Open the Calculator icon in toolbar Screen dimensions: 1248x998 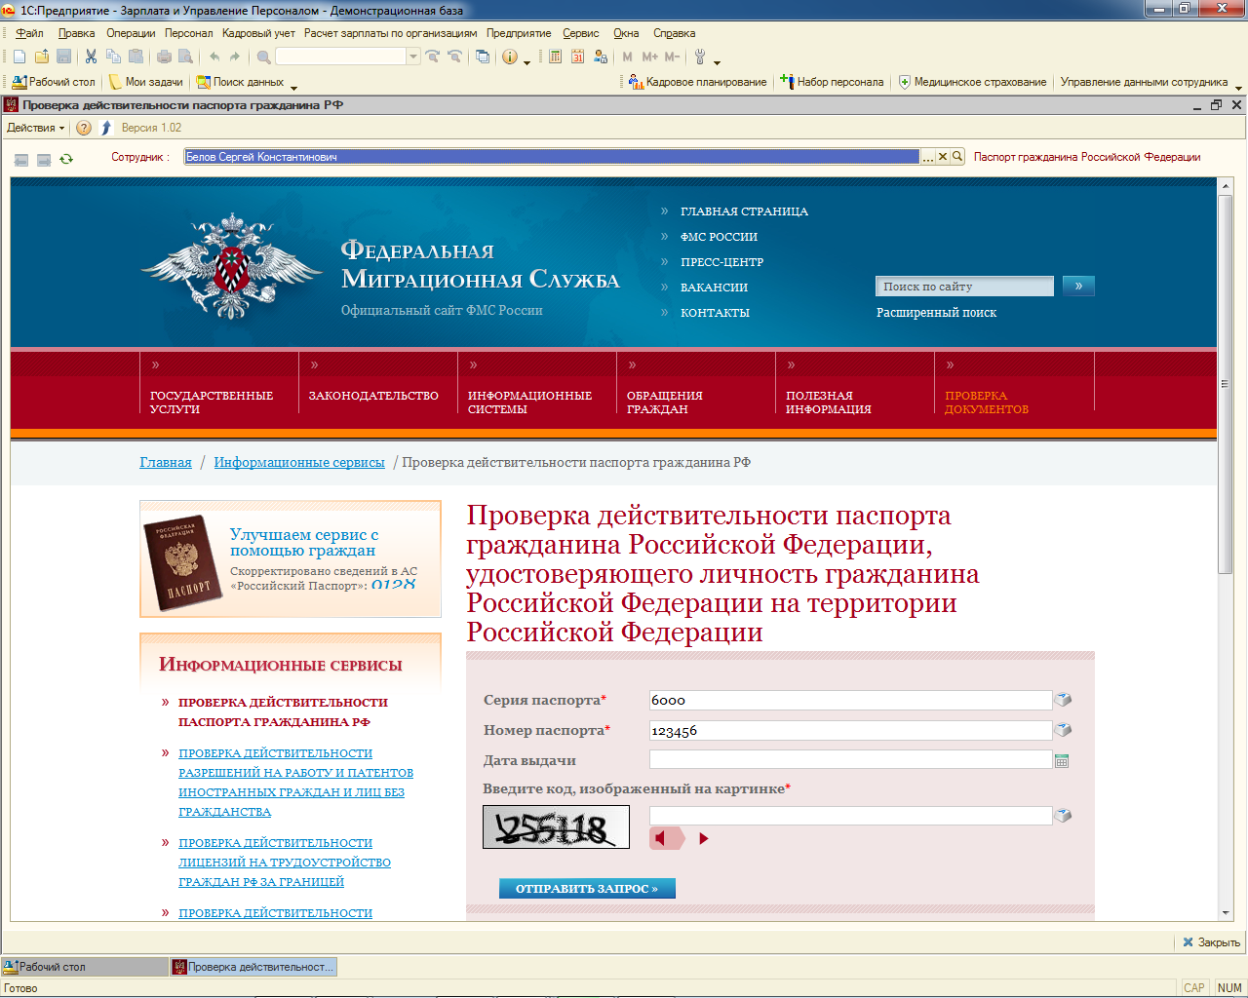click(x=555, y=58)
